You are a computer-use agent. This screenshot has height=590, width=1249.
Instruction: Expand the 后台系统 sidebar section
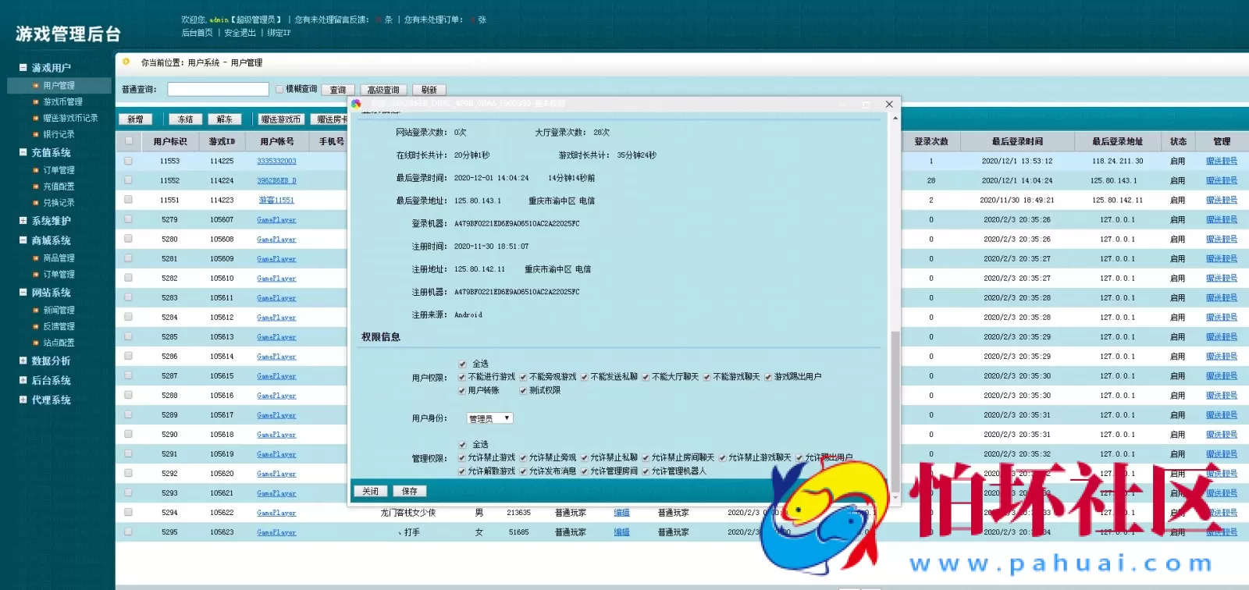click(23, 380)
